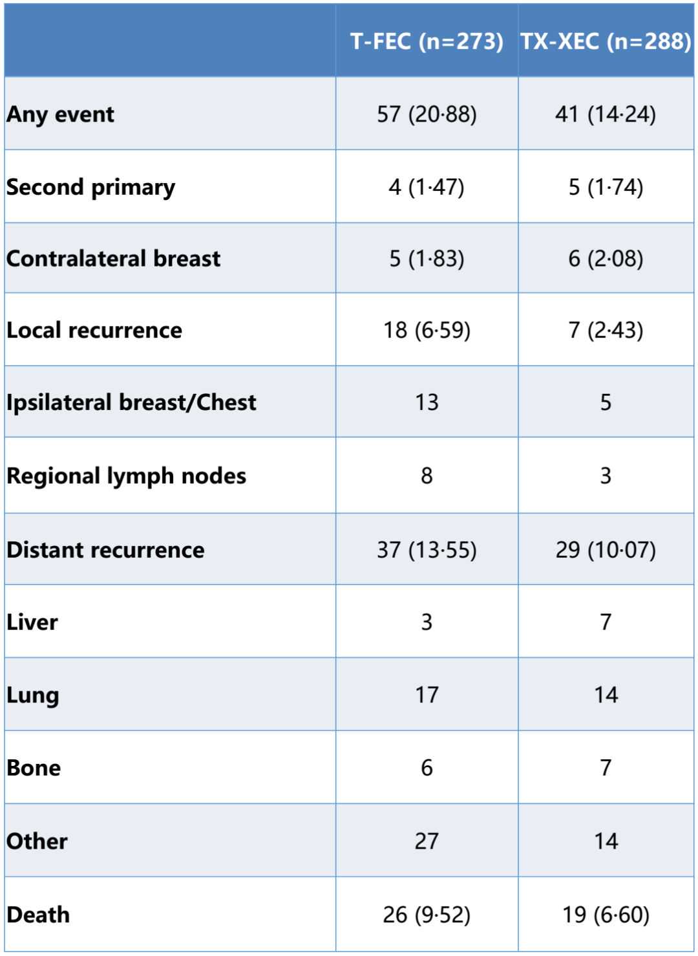Select the Local recurrence row label

(94, 331)
